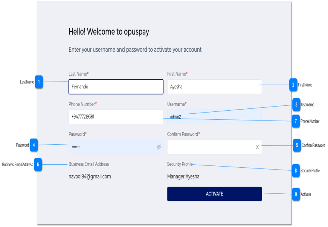Click the email address navodi94@gmail.com
This screenshot has width=328, height=227.
90,176
